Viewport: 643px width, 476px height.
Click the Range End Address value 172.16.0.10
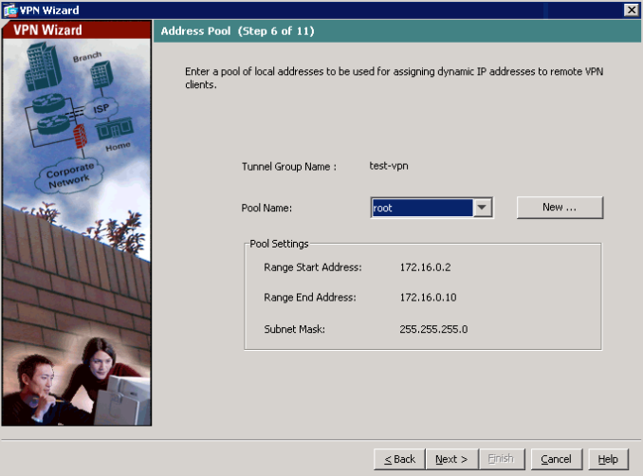428,297
